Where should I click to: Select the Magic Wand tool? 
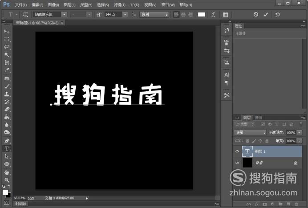click(x=7, y=55)
